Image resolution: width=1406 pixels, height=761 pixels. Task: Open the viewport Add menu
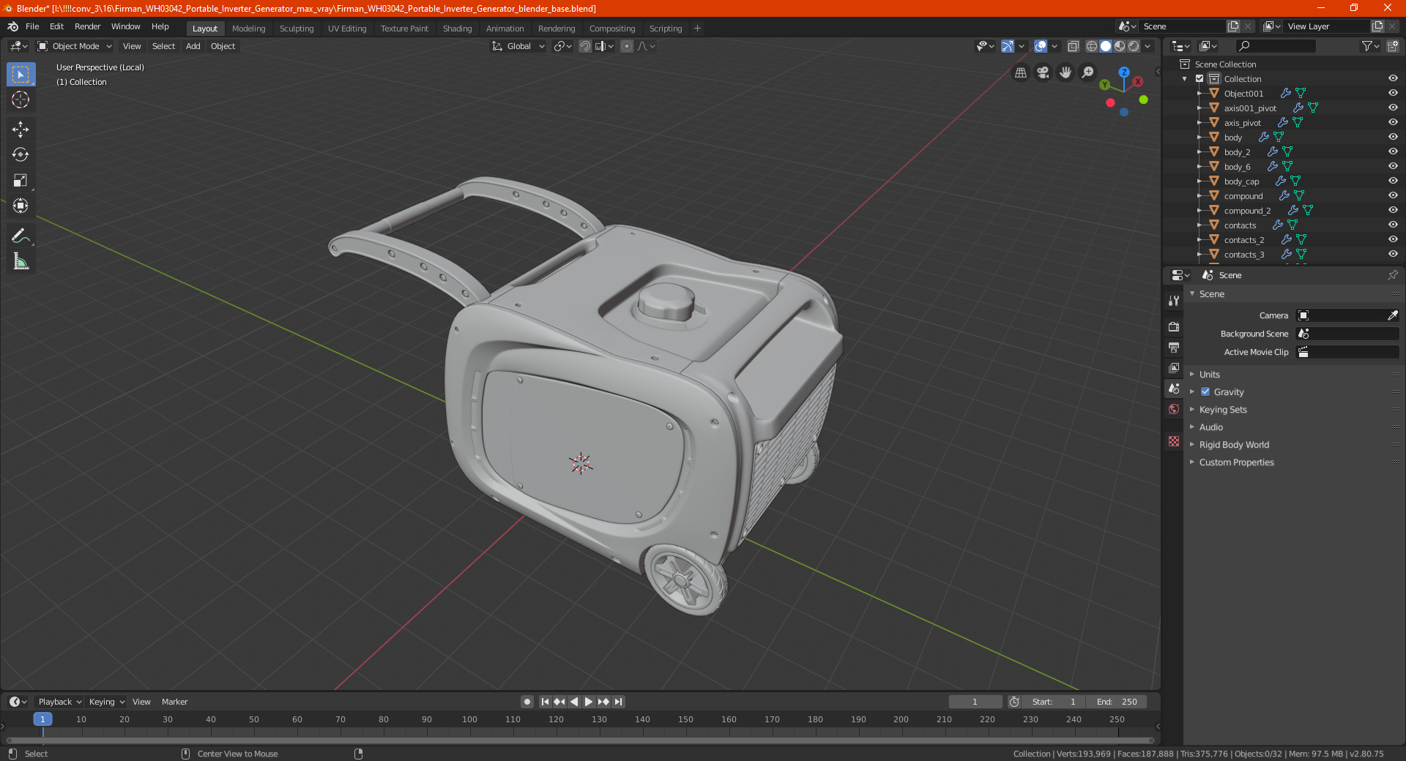193,46
